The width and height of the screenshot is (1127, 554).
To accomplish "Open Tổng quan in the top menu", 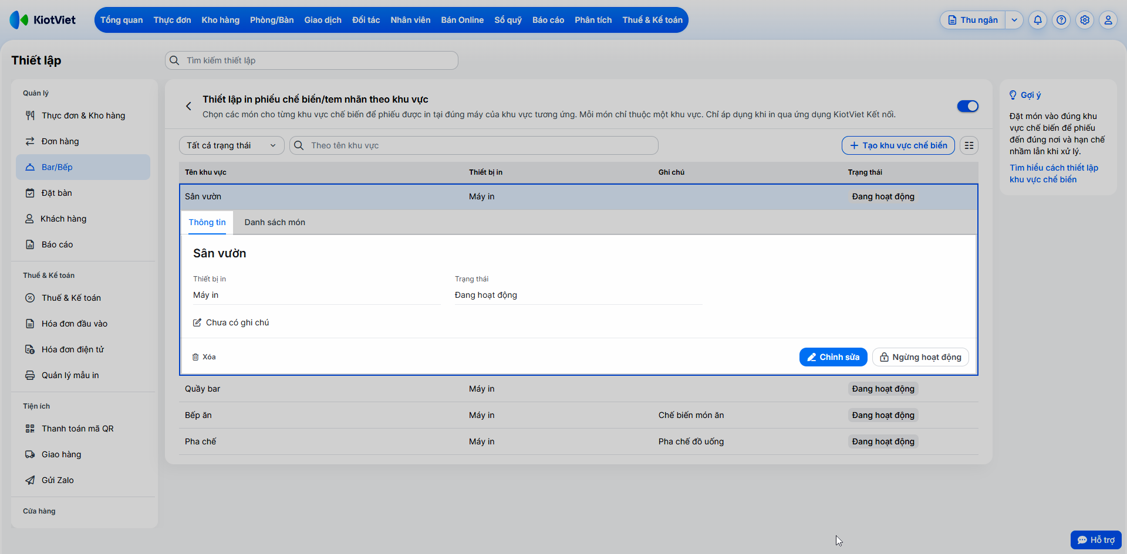I will click(122, 20).
